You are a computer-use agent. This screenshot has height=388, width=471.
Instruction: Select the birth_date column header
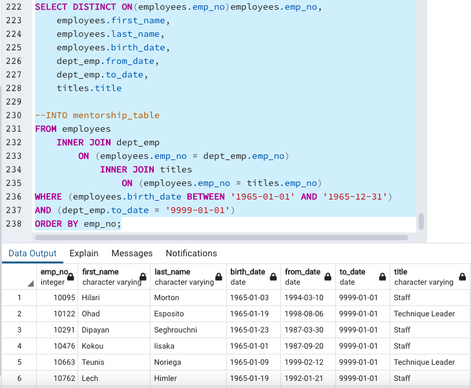click(x=253, y=277)
